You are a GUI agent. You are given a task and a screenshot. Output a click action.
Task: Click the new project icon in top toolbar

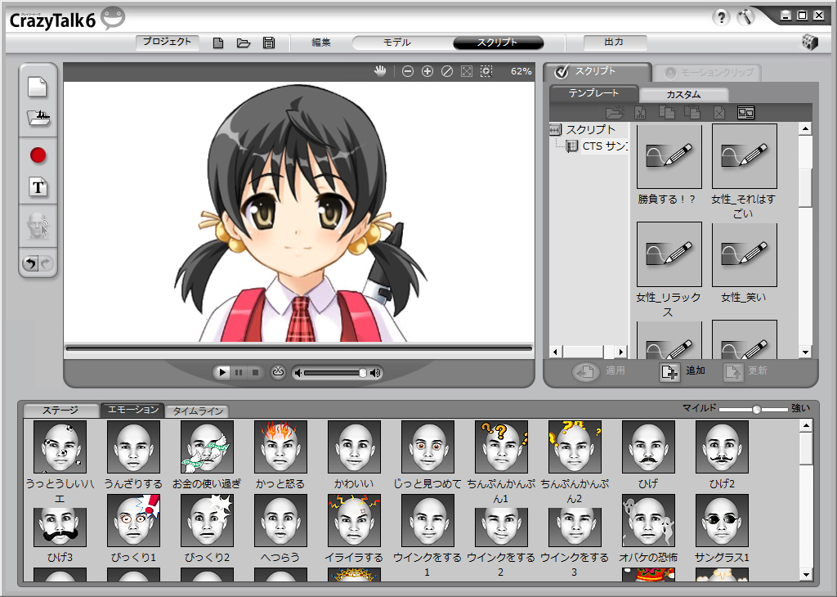click(217, 43)
